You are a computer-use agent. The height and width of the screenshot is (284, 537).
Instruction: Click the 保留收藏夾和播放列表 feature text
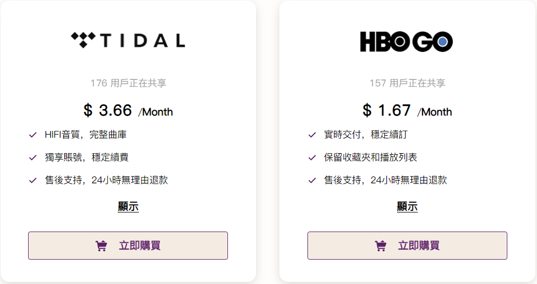pyautogui.click(x=371, y=157)
